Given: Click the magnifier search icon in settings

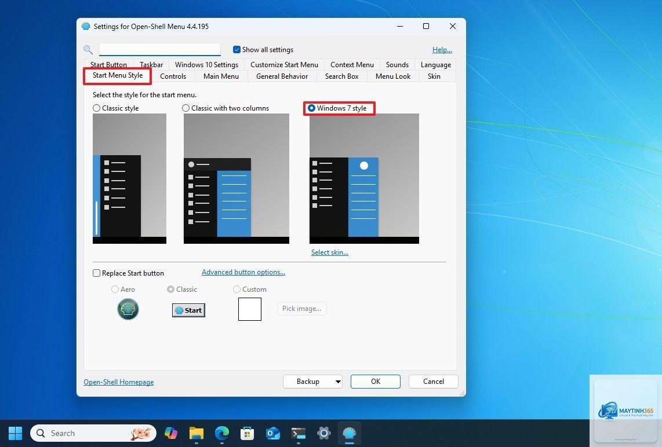Looking at the screenshot, I should coord(88,50).
